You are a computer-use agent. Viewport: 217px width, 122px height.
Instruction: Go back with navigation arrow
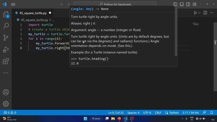pos(62,4)
